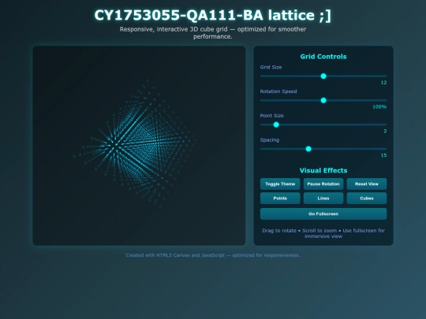Click the 3D lattice canvas
Viewport: 426px width, 319px height.
139,146
